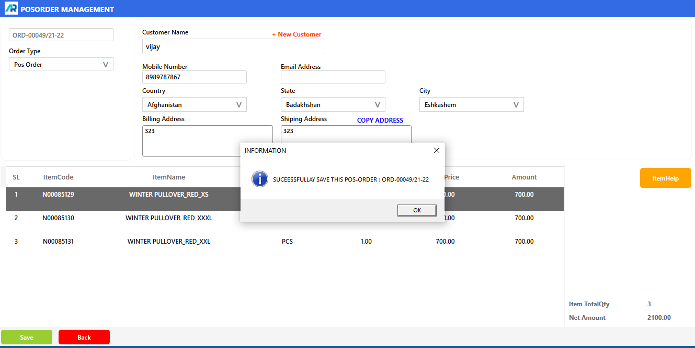Confirm the message with OK button

pos(417,210)
